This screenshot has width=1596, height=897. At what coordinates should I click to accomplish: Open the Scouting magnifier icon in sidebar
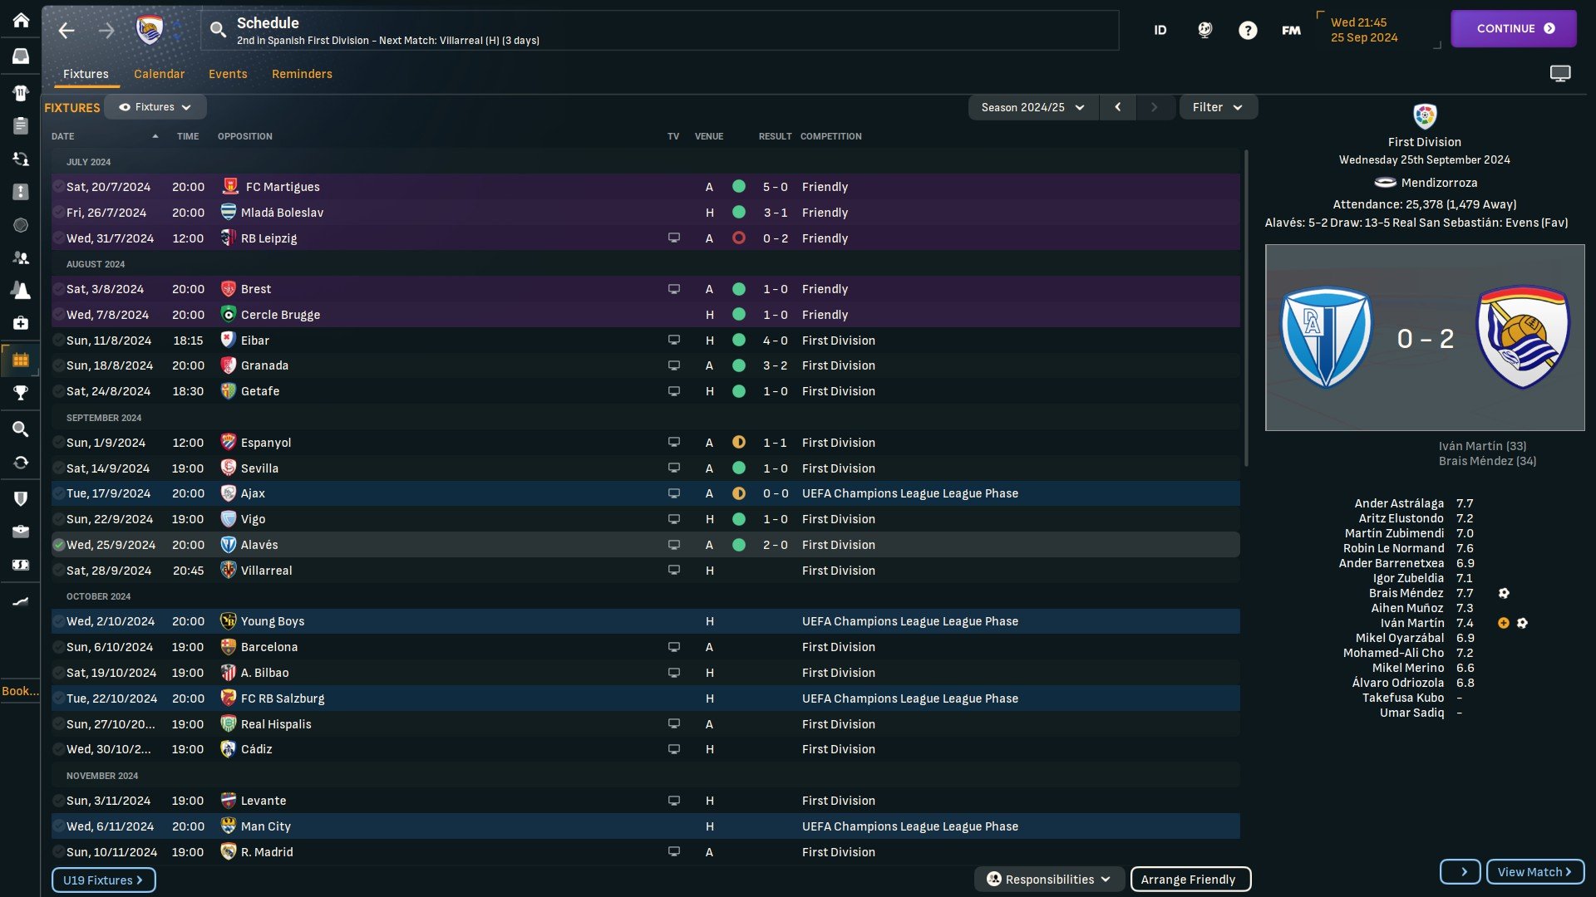[x=21, y=429]
